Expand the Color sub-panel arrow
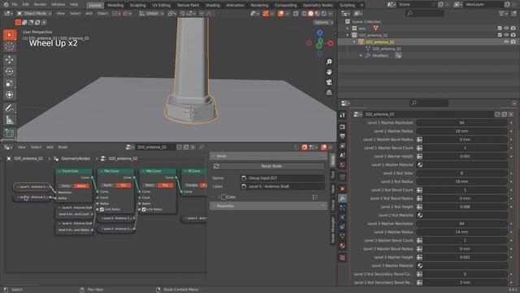Screen dimensions: 520x293 pos(219,197)
